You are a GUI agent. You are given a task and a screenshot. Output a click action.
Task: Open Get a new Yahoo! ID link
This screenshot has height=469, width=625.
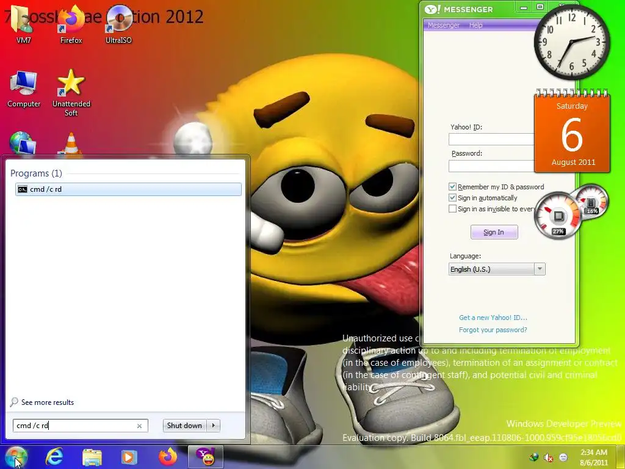click(493, 318)
